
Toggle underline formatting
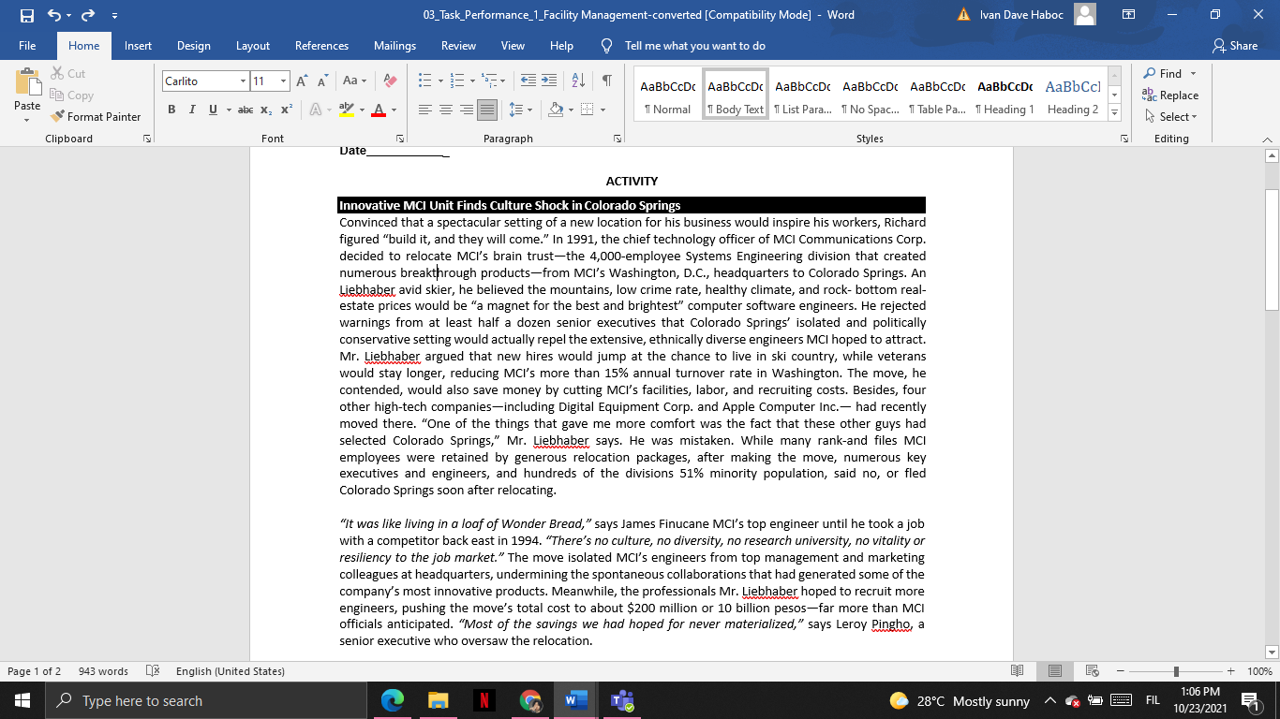tap(214, 110)
